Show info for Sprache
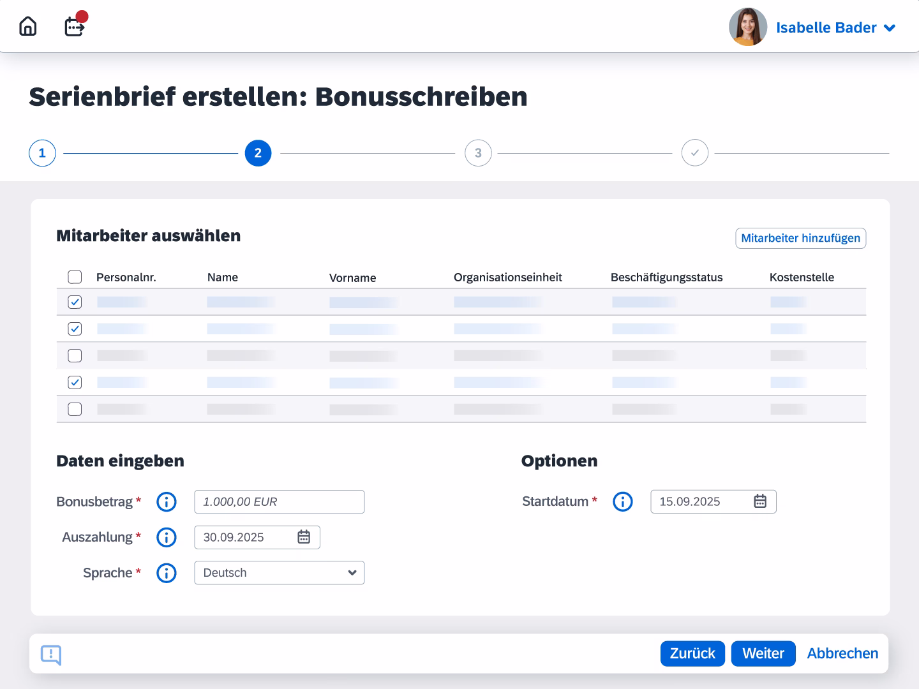The height and width of the screenshot is (689, 919). pyautogui.click(x=167, y=573)
